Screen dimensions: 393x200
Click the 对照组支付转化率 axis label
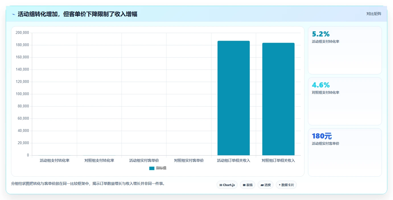click(x=99, y=160)
